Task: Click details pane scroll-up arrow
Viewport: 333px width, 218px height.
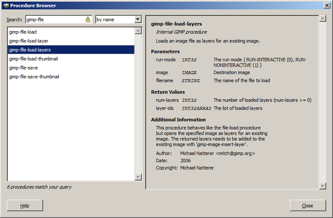Action: tap(323, 18)
